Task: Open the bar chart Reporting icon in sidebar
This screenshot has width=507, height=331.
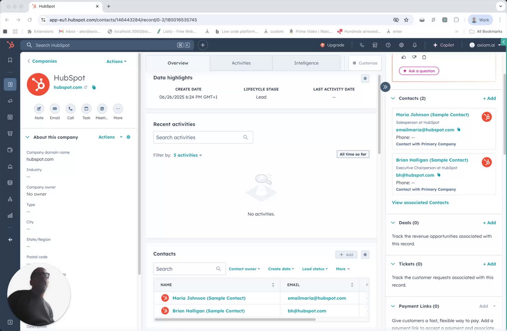Action: [10, 216]
